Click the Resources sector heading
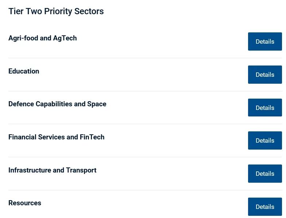The width and height of the screenshot is (286, 218). click(25, 203)
